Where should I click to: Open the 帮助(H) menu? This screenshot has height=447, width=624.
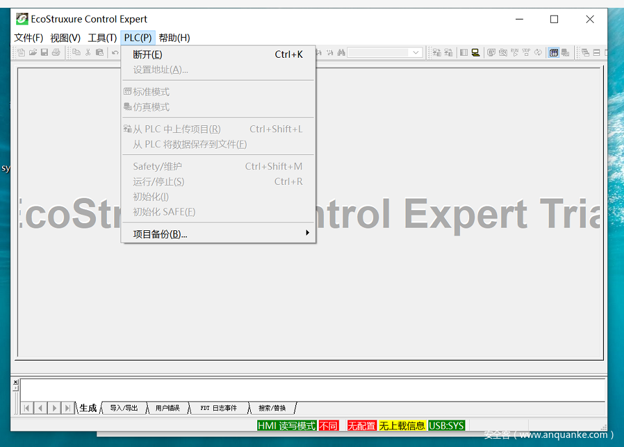174,38
